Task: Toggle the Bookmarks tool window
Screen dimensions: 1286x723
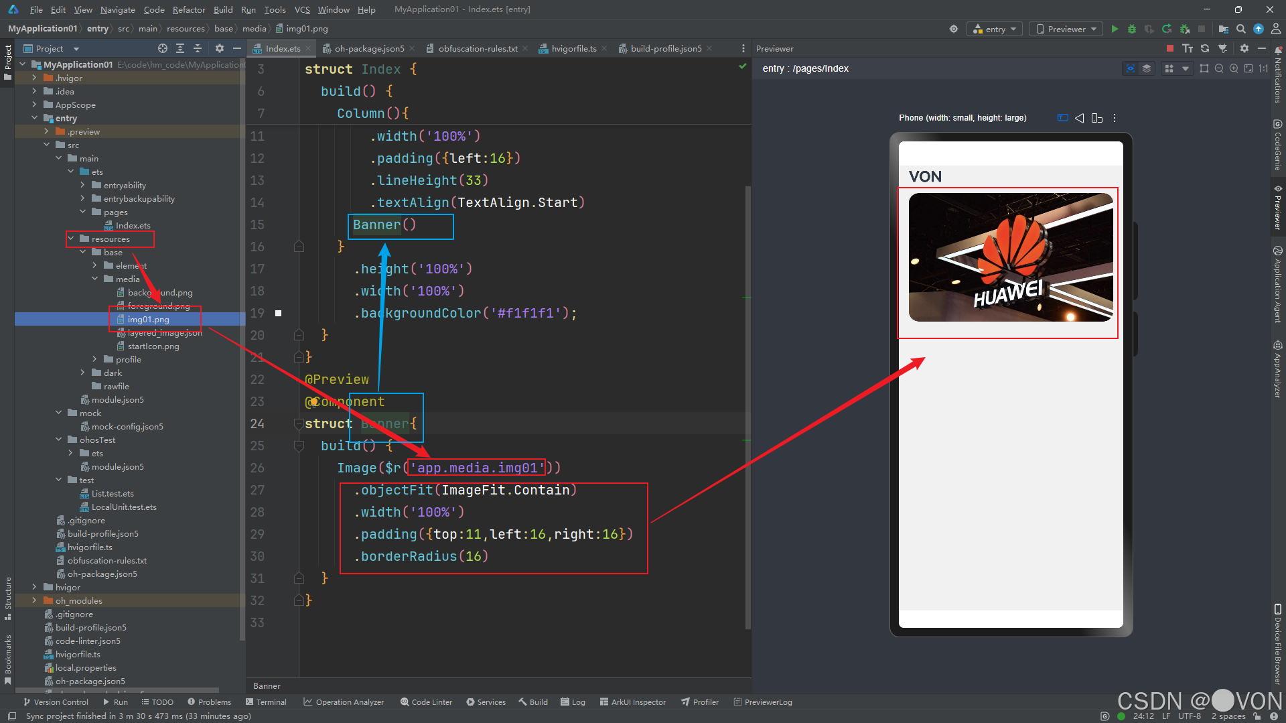Action: pos(7,659)
